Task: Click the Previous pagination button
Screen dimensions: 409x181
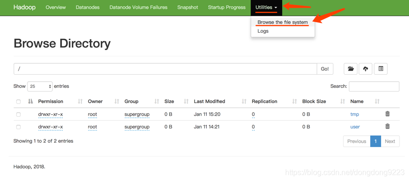Action: (x=357, y=141)
